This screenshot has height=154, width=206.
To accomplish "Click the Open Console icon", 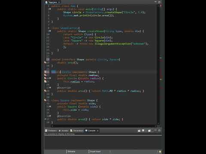I will click(149, 130).
